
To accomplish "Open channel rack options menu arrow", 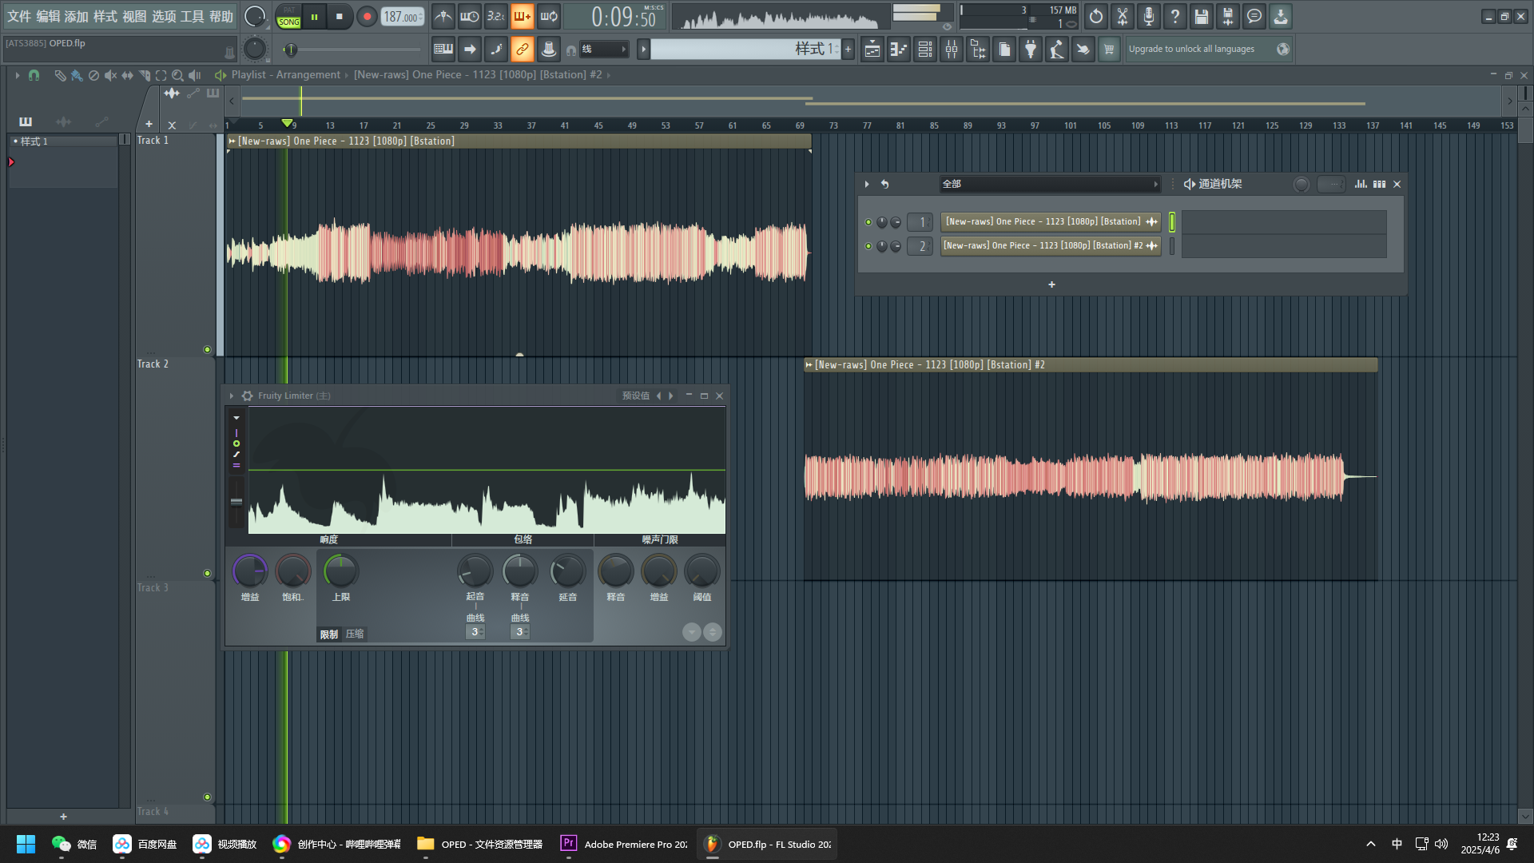I will 867,184.
